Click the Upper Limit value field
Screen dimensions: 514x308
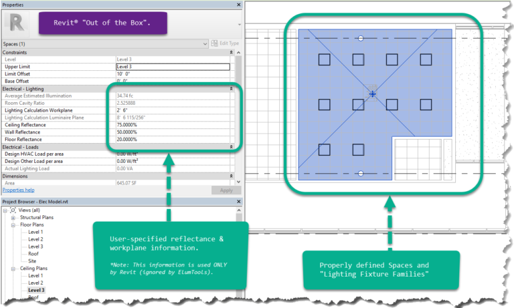point(173,67)
